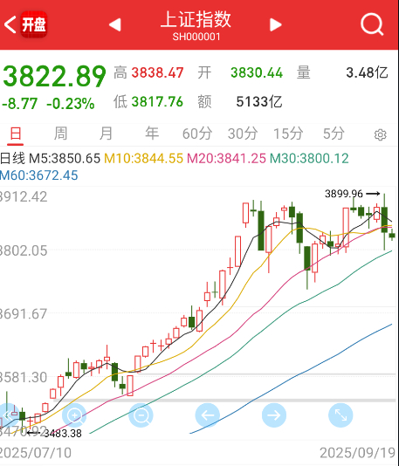The image size is (399, 466).
Task: Tap the high value 3838.47
Action: click(x=157, y=73)
